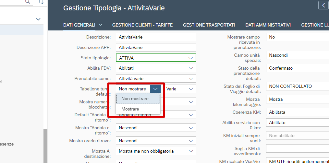Open the Mostra orario ritrovo dropdown
Viewport: 329px width, 163px height.
tap(190, 141)
